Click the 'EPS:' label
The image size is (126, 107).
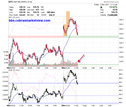[x=43, y=10]
